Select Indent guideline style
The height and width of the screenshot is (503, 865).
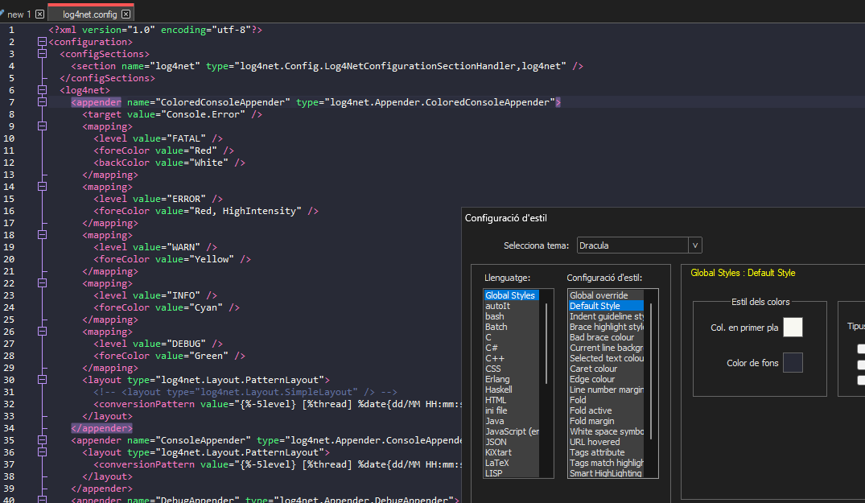click(x=606, y=316)
